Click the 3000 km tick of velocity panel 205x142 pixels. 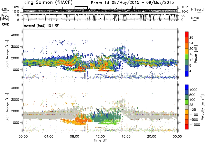[x=15, y=99]
